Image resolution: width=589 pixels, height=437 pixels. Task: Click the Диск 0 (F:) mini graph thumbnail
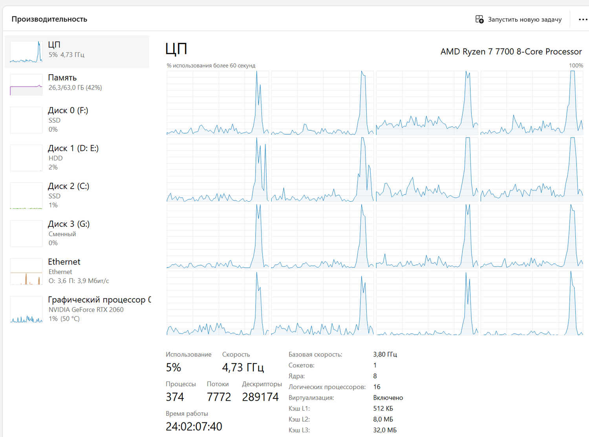26,120
